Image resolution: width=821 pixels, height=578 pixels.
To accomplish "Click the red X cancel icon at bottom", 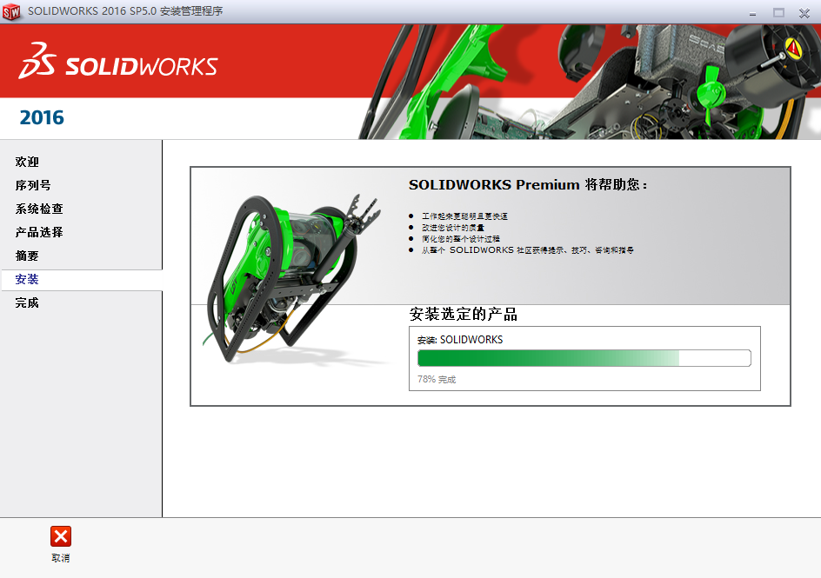I will point(59,537).
